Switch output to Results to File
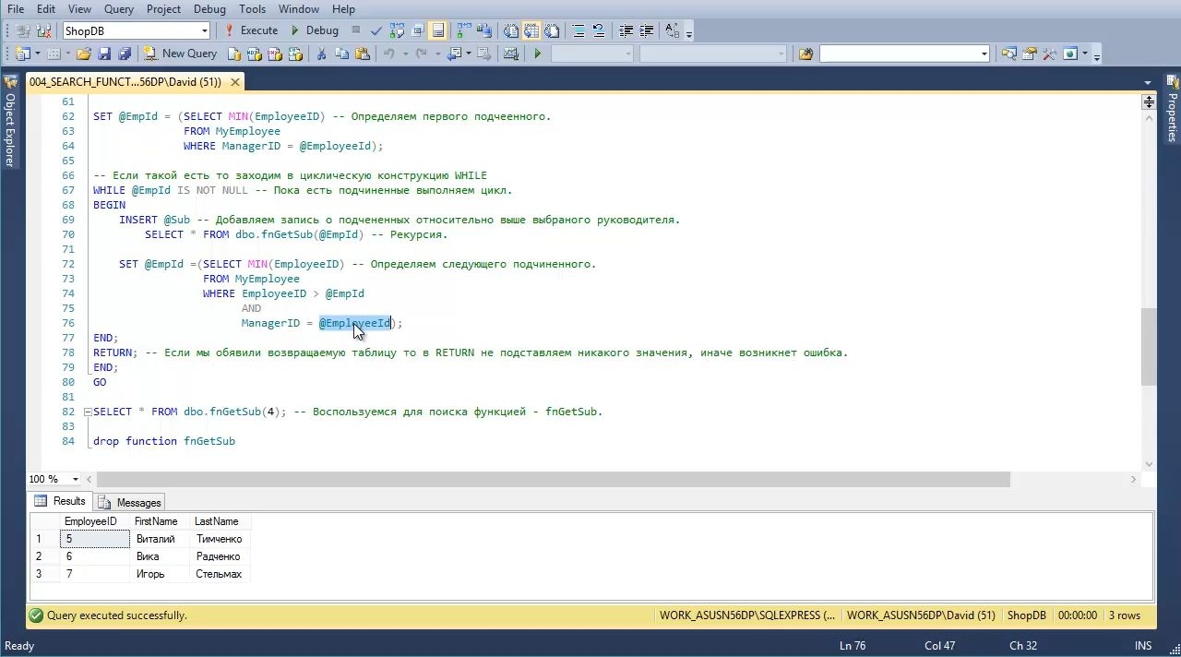This screenshot has height=657, width=1181. 552,30
